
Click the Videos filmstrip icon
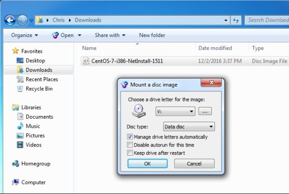tap(20, 145)
